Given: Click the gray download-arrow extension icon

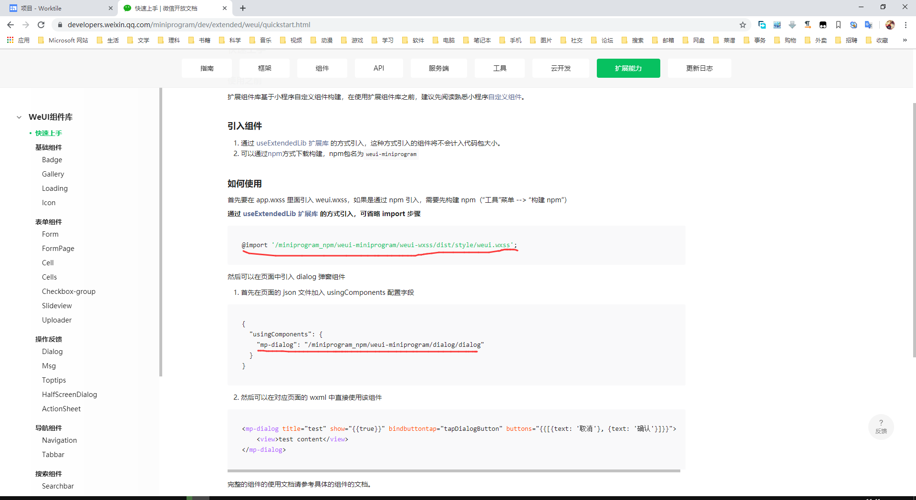Looking at the screenshot, I should click(792, 25).
